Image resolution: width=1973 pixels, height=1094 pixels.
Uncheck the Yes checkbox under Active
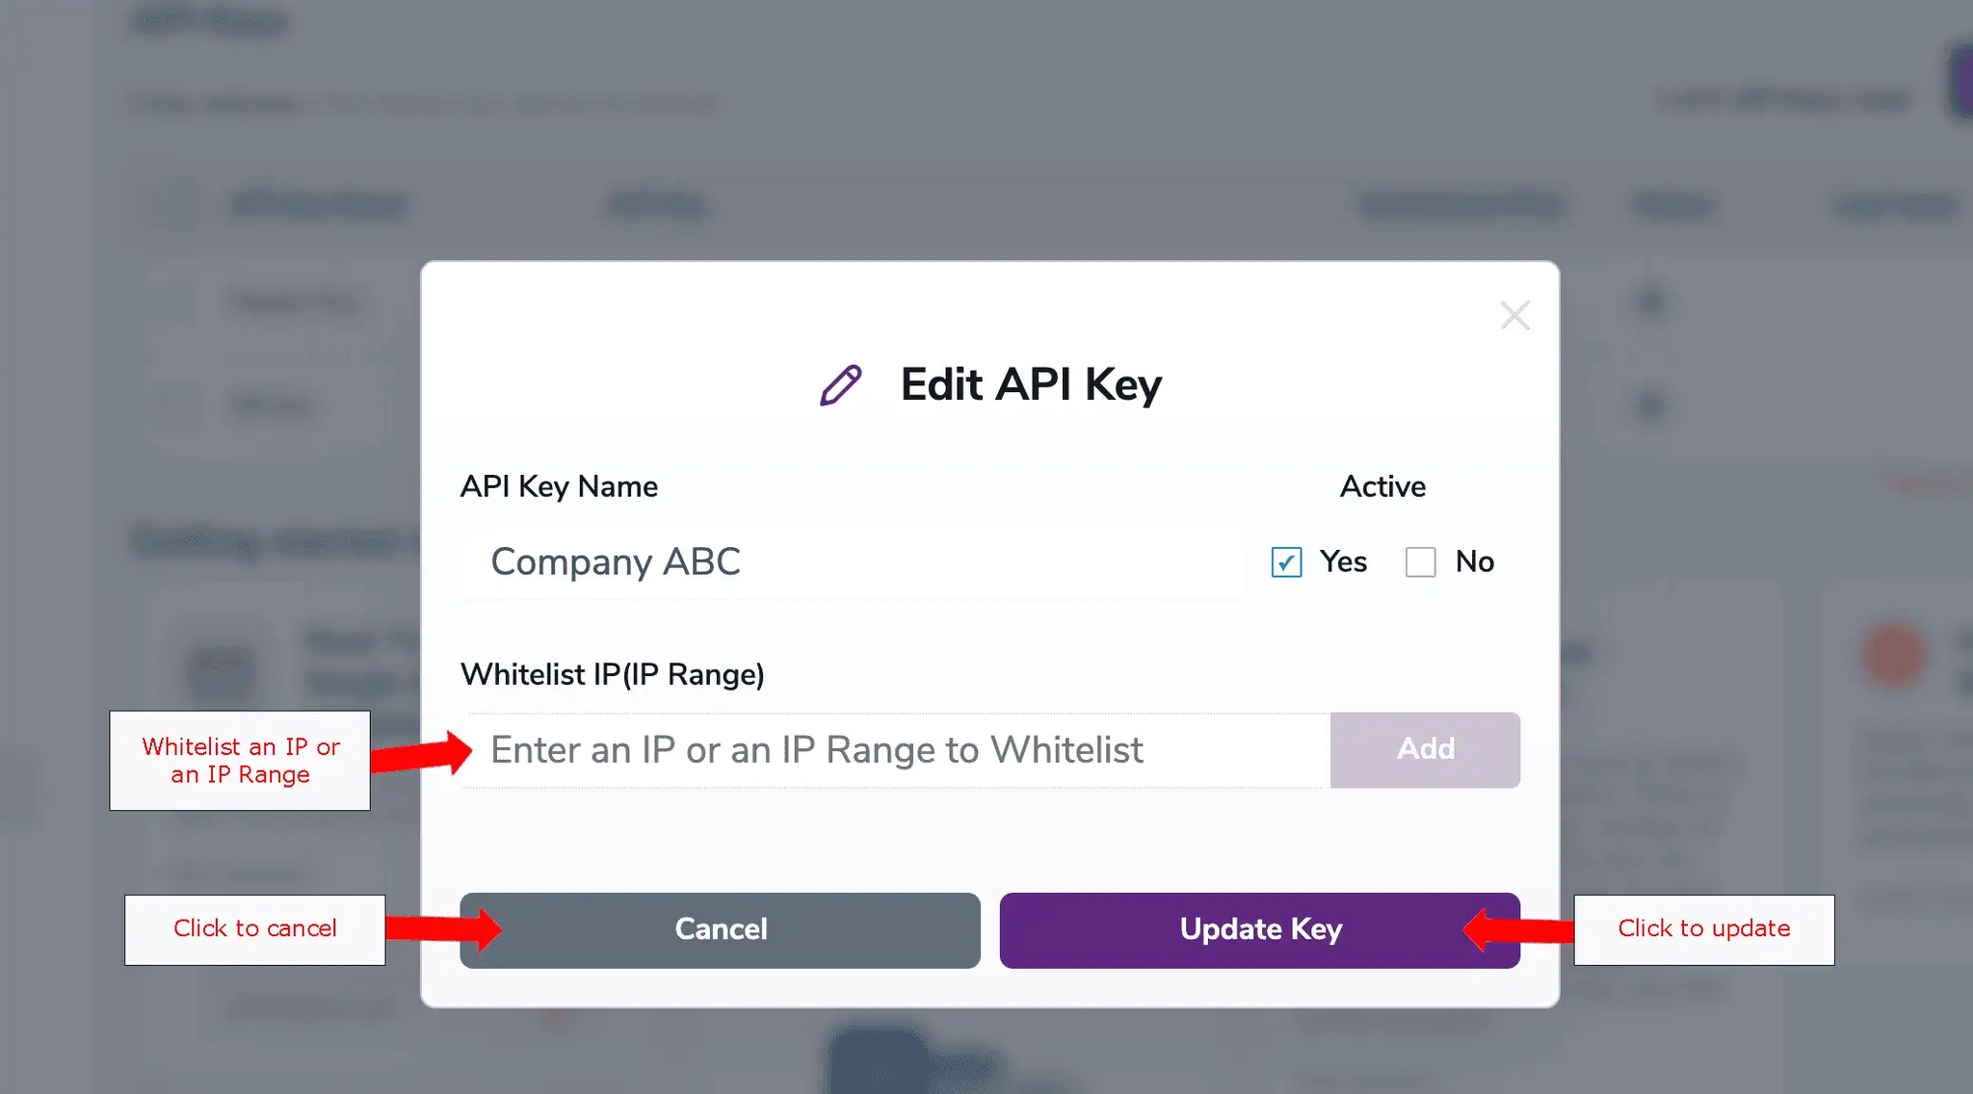tap(1285, 562)
